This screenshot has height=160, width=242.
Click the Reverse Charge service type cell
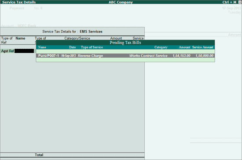90,56
